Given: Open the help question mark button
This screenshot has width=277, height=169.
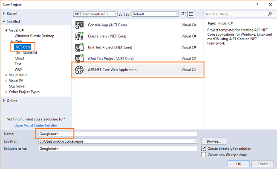Looking at the screenshot, I should 257,5.
